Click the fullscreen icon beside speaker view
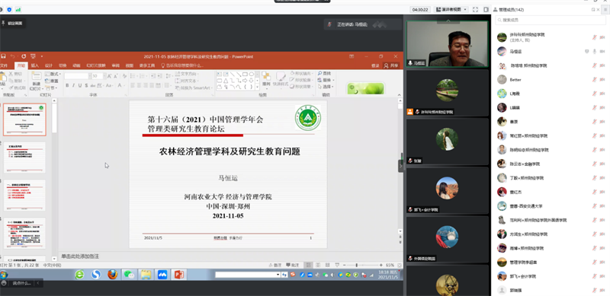This screenshot has height=296, width=610. coord(475,9)
